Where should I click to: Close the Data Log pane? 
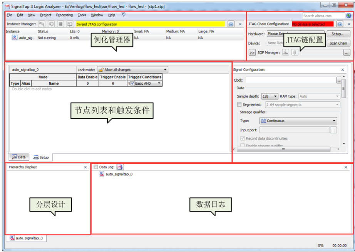click(346, 167)
